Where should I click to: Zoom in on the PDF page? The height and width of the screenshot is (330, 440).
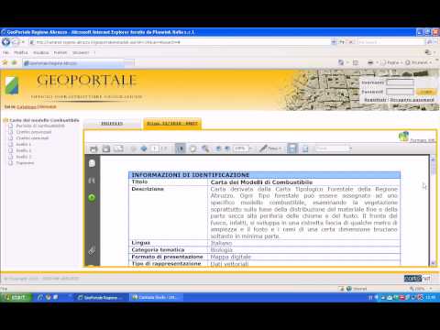click(x=227, y=148)
